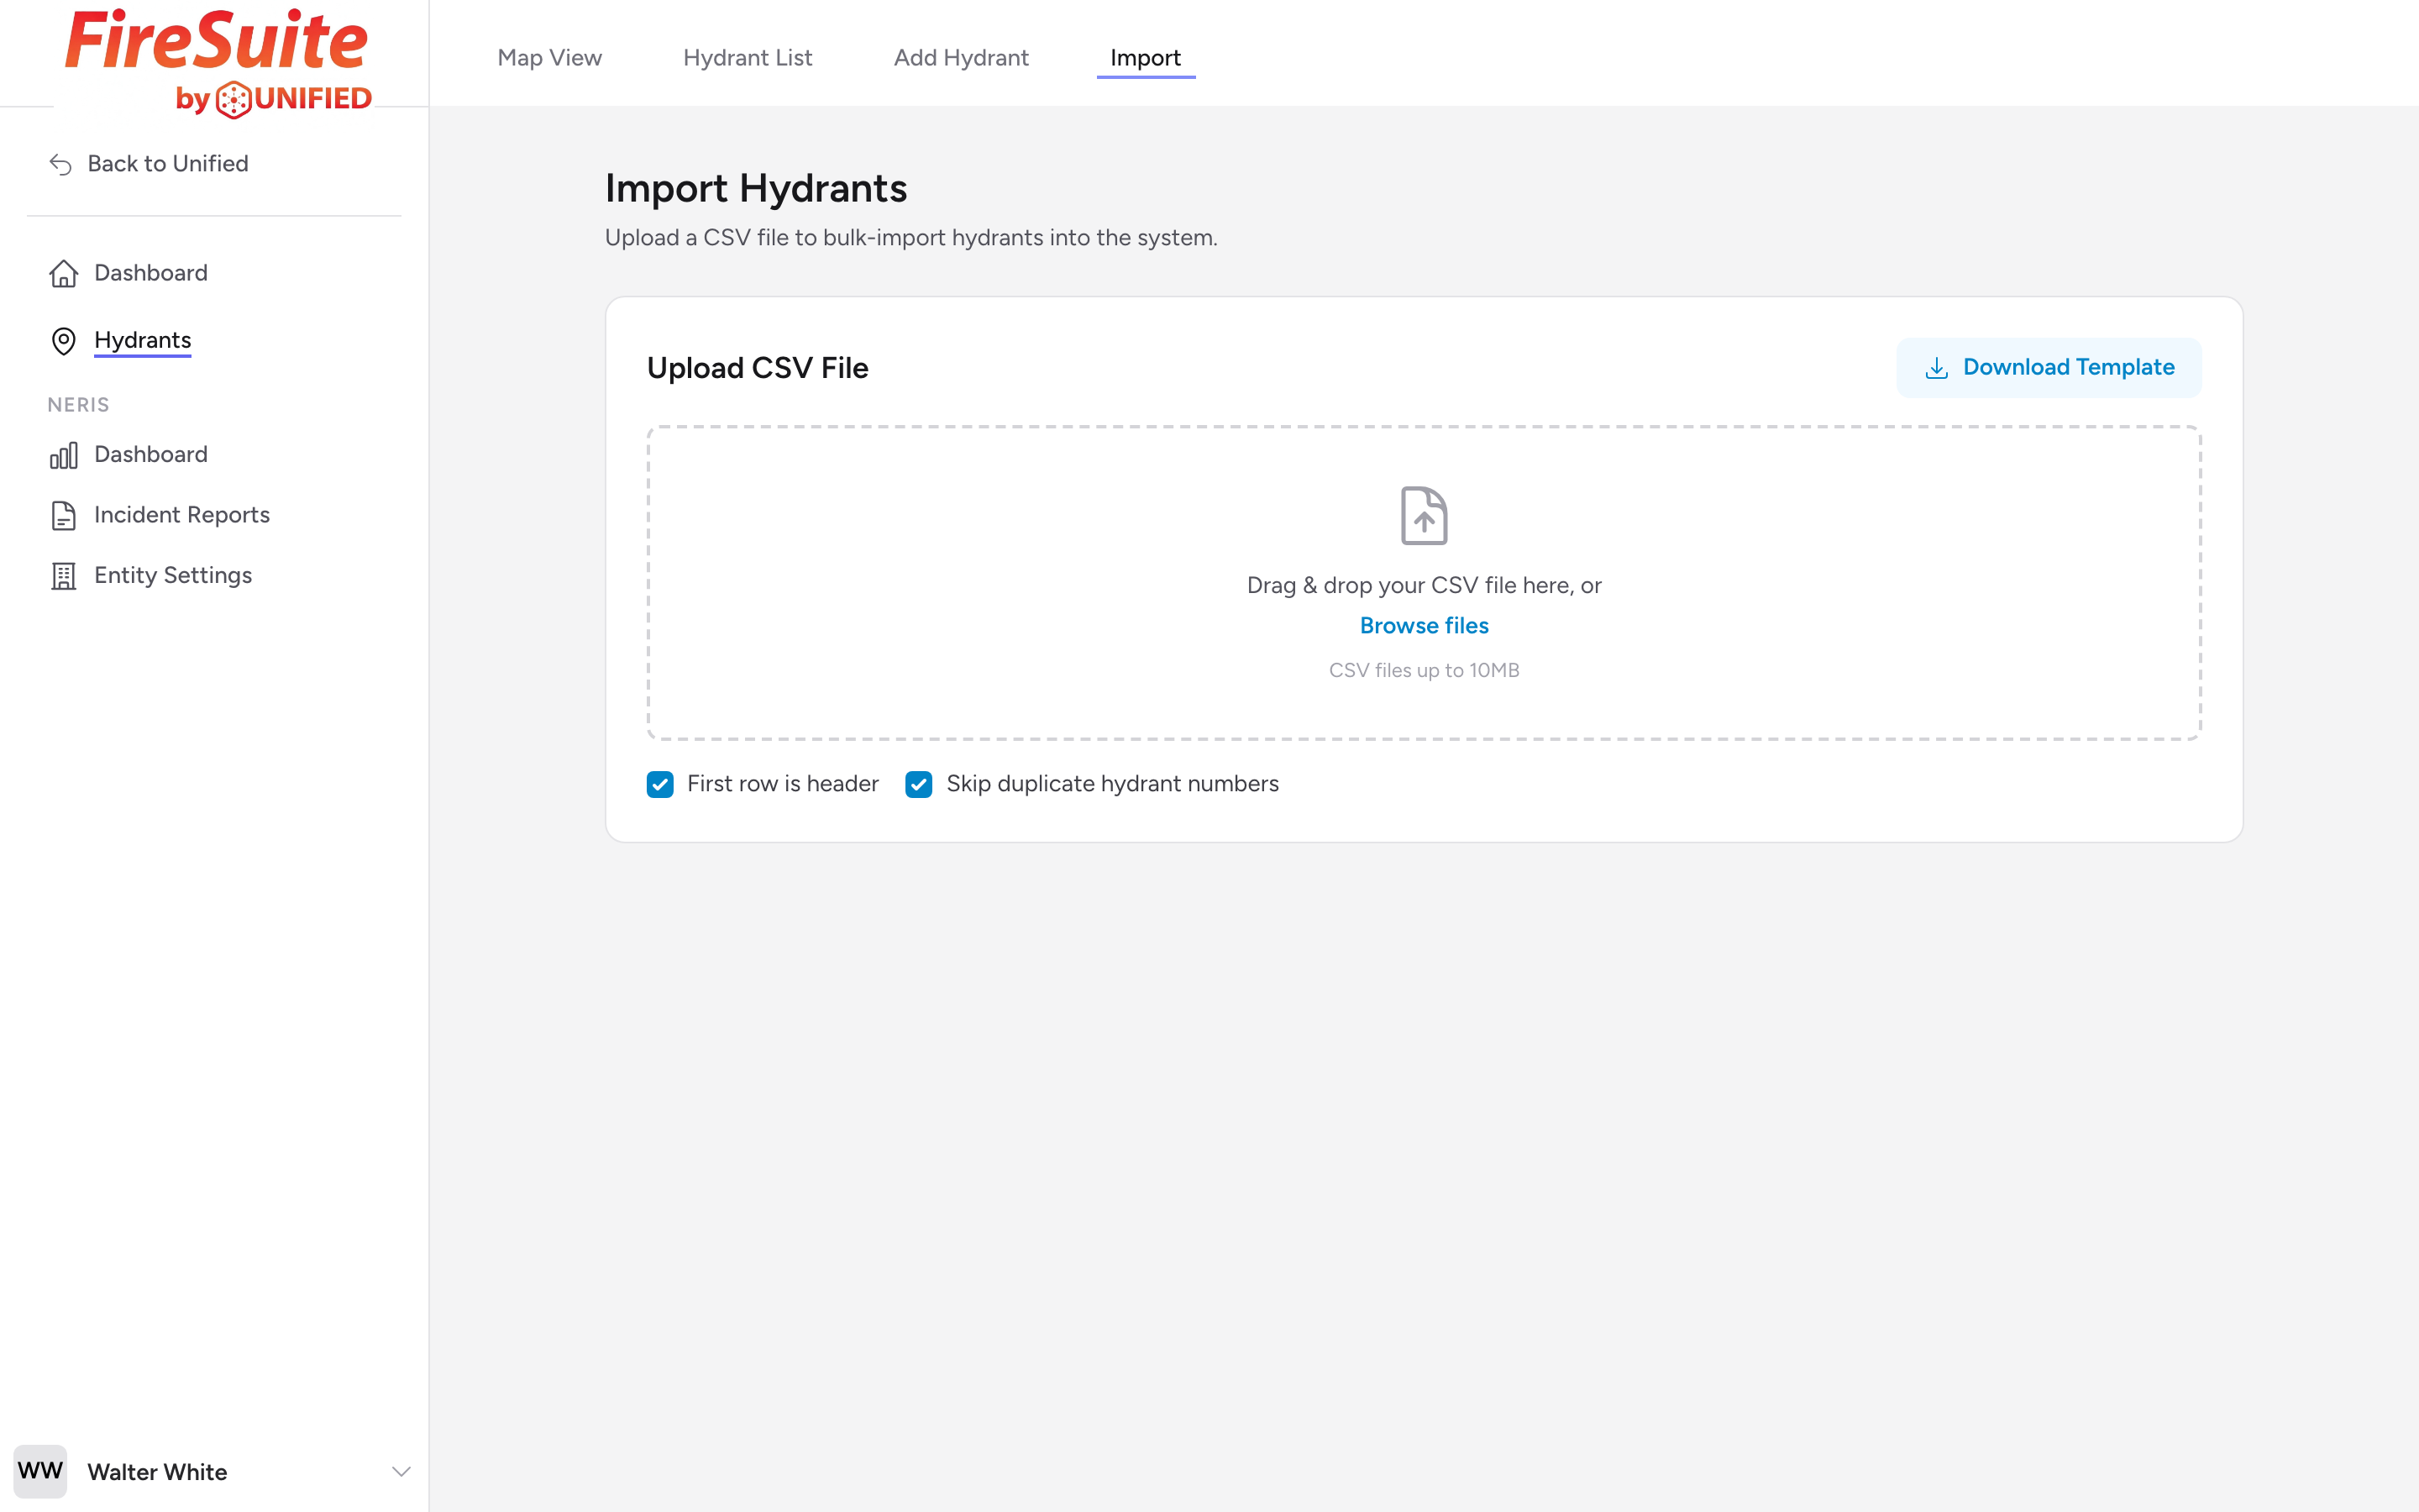The height and width of the screenshot is (1512, 2419).
Task: Click the Download Template button
Action: [x=2048, y=368]
